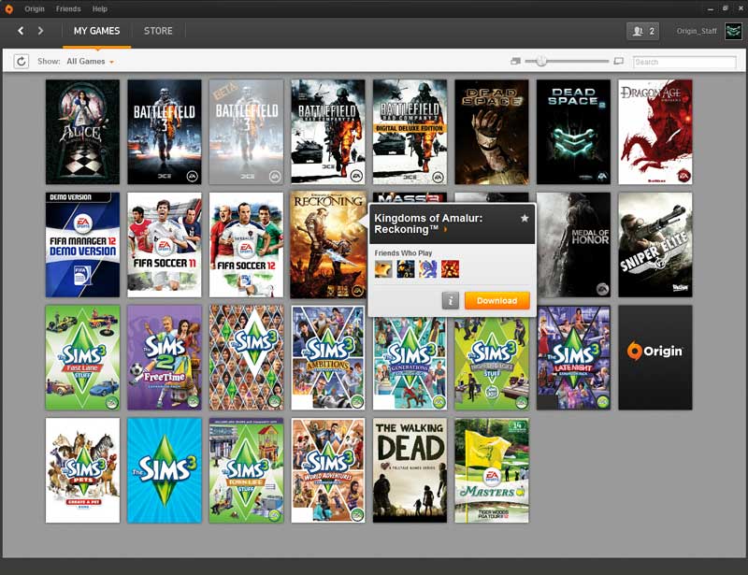The image size is (748, 575).
Task: Expand the Kingdoms of Amalur title arrow
Action: pos(445,229)
